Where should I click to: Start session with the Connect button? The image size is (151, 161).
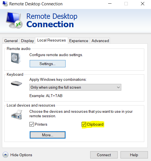(104, 155)
